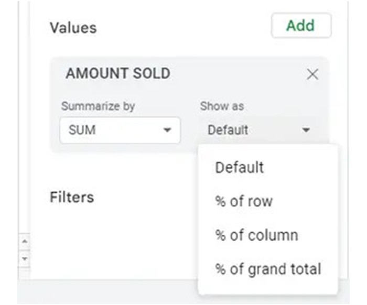Image resolution: width=367 pixels, height=305 pixels.
Task: Click the AMOUNT SOLD field title
Action: click(118, 73)
